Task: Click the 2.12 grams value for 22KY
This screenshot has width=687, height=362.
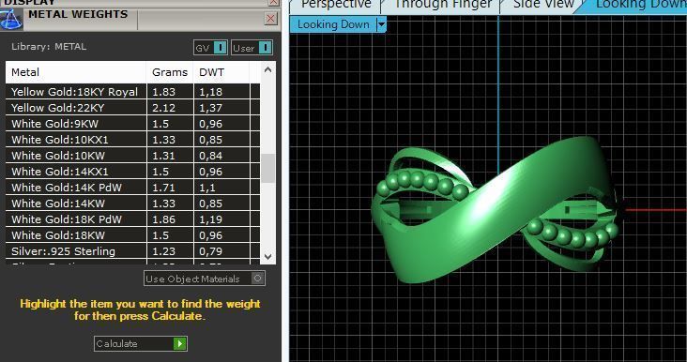Action: 163,108
